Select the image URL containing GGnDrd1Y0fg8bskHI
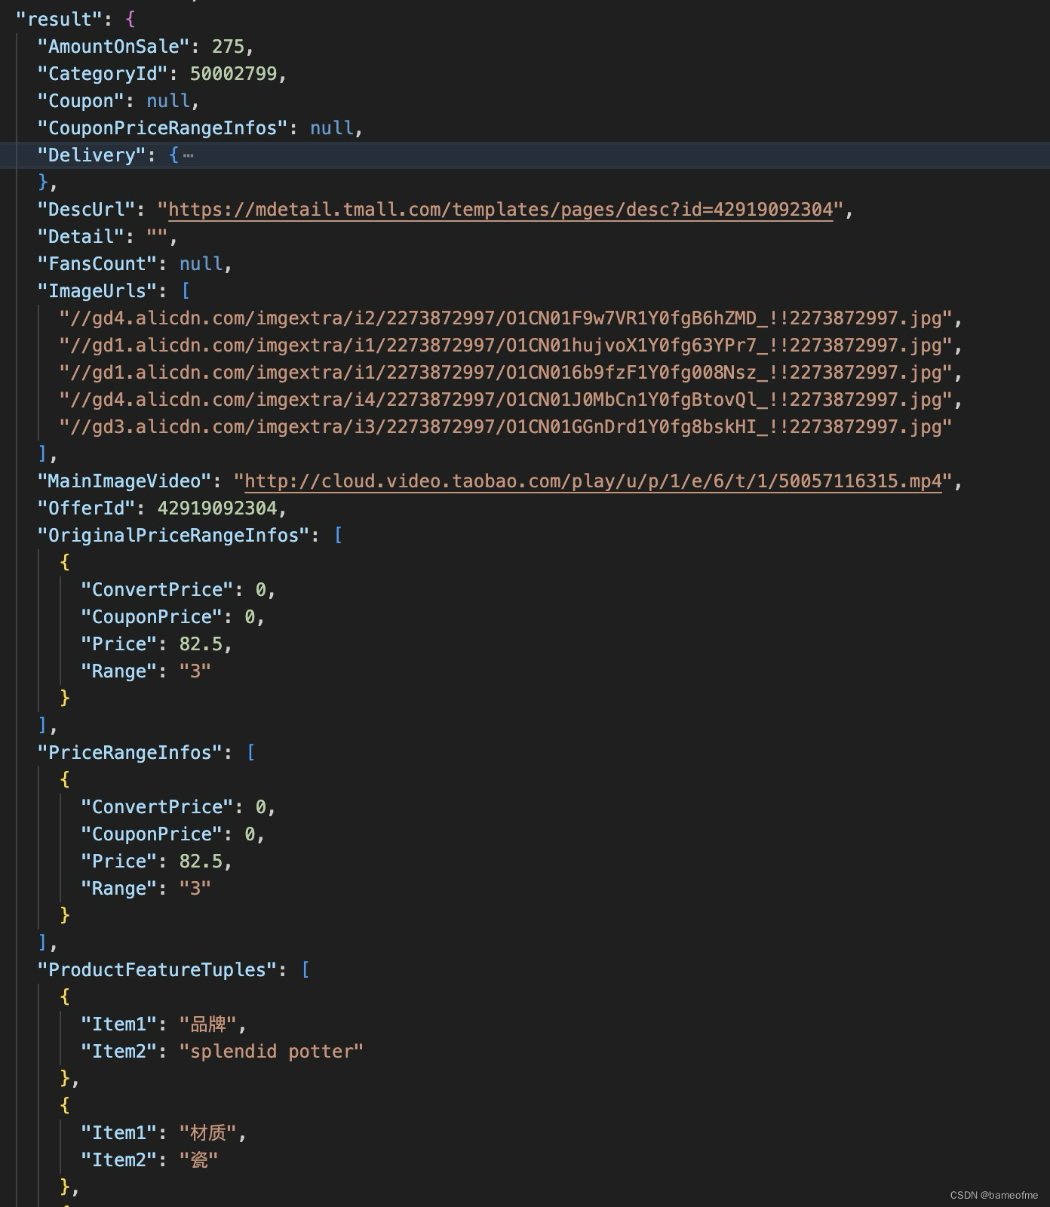This screenshot has width=1050, height=1207. point(505,427)
